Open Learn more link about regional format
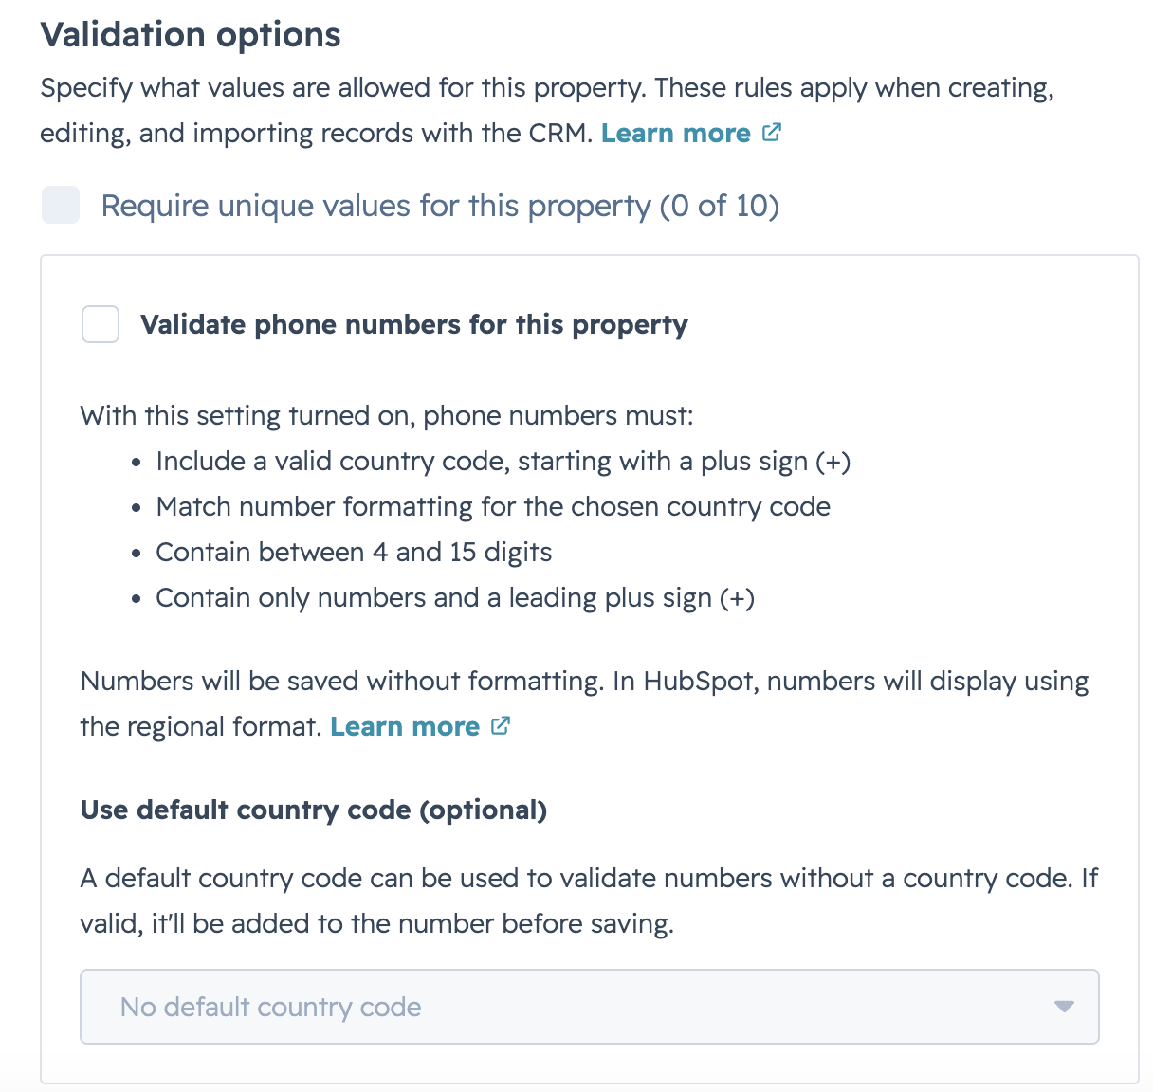This screenshot has width=1153, height=1092. (405, 726)
